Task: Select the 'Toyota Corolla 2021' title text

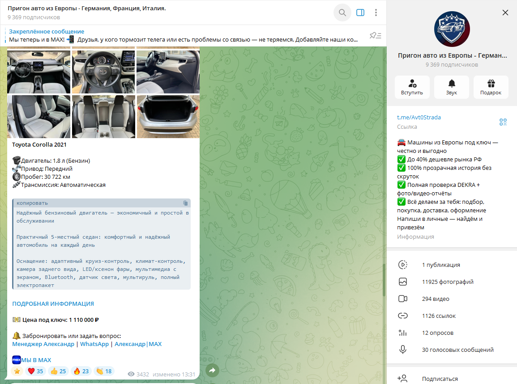Action: pyautogui.click(x=39, y=144)
